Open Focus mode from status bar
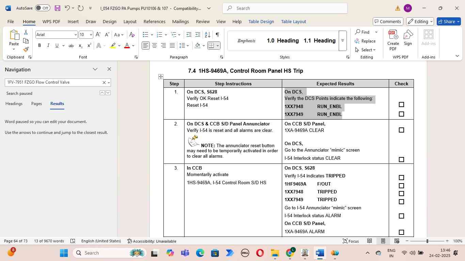This screenshot has height=261, width=465. click(x=351, y=241)
